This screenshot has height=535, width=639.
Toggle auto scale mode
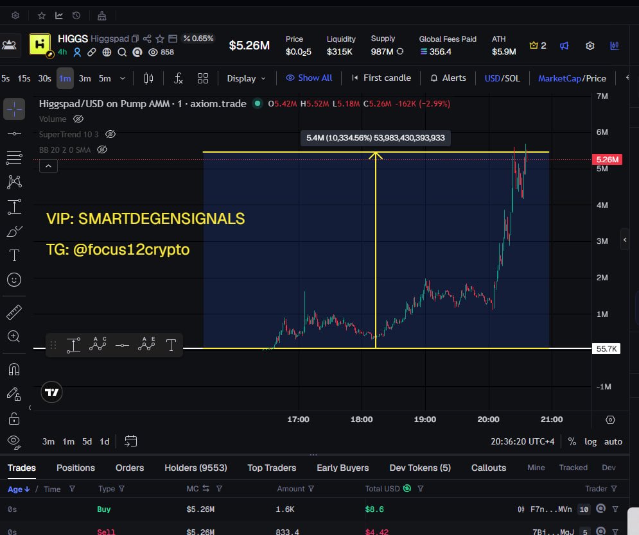click(x=613, y=441)
